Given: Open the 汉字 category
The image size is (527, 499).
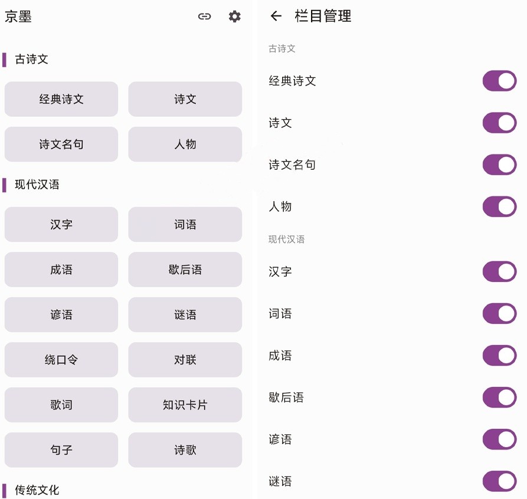Looking at the screenshot, I should click(61, 224).
